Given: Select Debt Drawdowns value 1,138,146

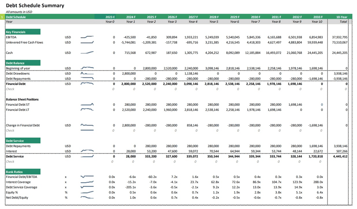Looking at the screenshot, I should click(191, 73).
